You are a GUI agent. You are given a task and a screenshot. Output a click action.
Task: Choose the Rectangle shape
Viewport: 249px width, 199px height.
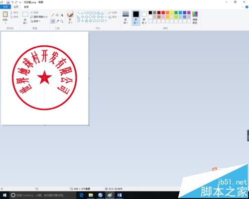[91, 13]
